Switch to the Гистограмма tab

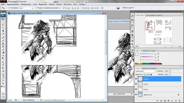(x=151, y=15)
